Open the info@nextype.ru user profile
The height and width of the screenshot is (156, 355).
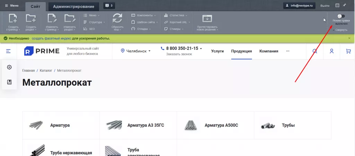299,6
